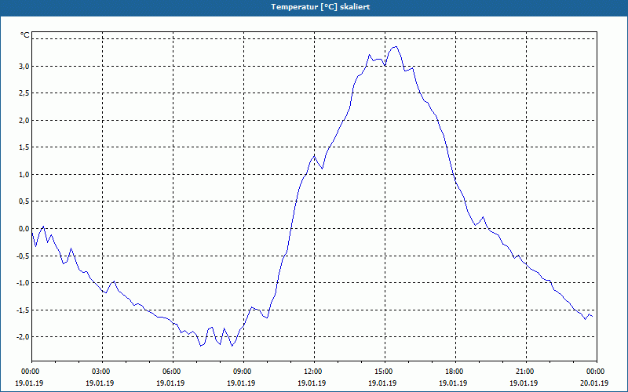Viewport: 628px width, 392px height.
Task: Click the '19.01.19' date under 18:00
Action: tap(454, 383)
